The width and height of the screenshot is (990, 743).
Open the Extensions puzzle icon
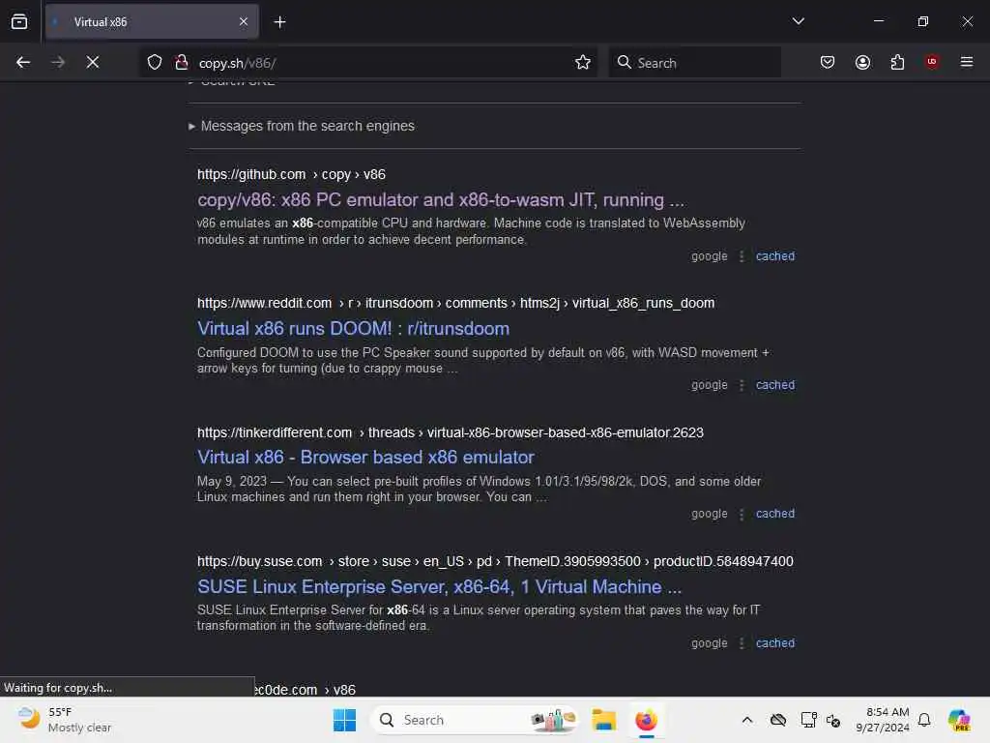pos(897,63)
